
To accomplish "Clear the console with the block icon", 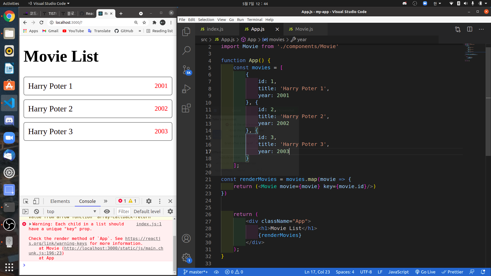I will coord(37,212).
